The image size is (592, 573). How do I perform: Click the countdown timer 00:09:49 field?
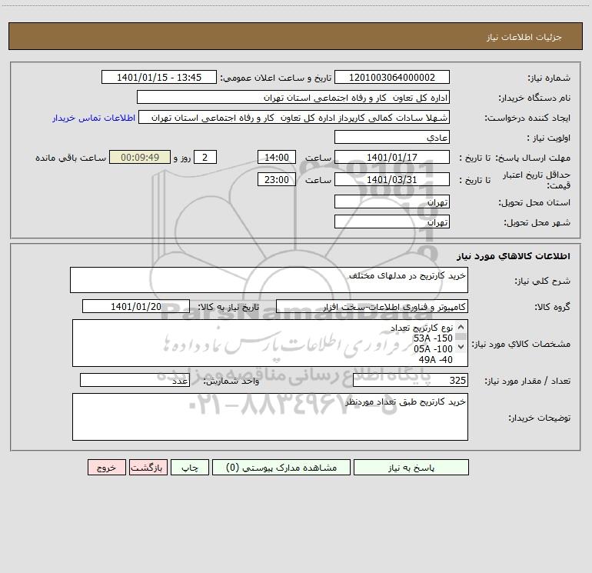pyautogui.click(x=140, y=157)
